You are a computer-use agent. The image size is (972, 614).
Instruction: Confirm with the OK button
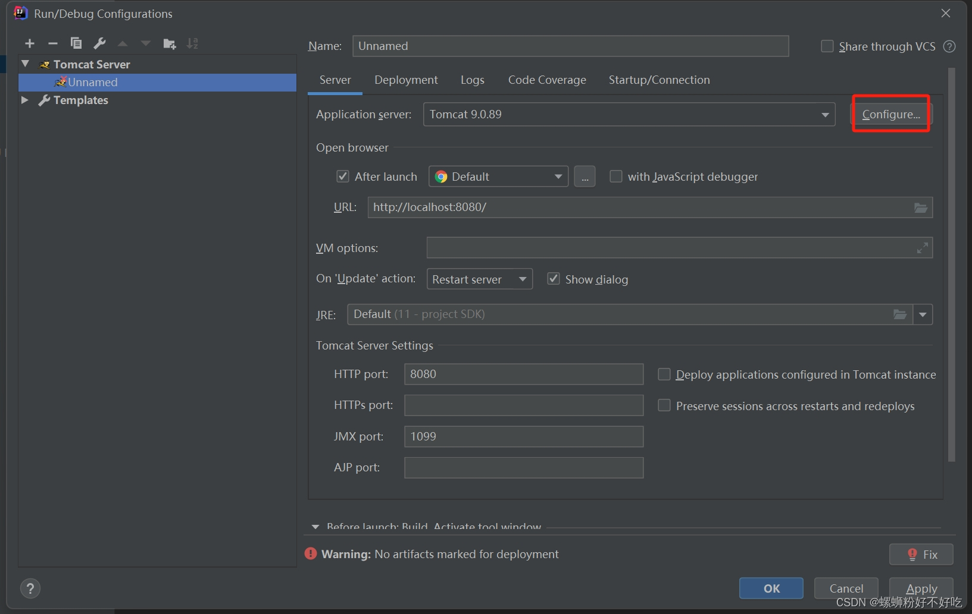click(771, 588)
